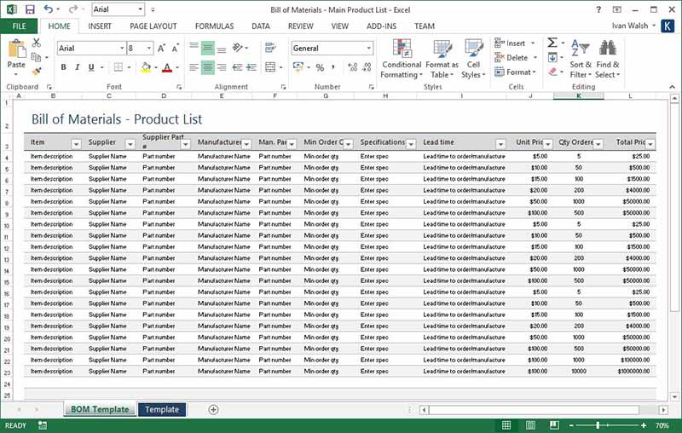This screenshot has height=433, width=682.
Task: Open the Specifications filter dropdown
Action: [x=411, y=144]
